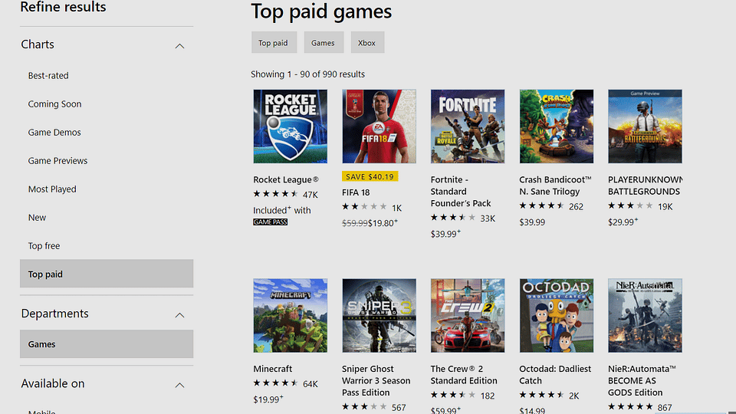736x414 pixels.
Task: Remove the Games filter chip
Action: 324,42
